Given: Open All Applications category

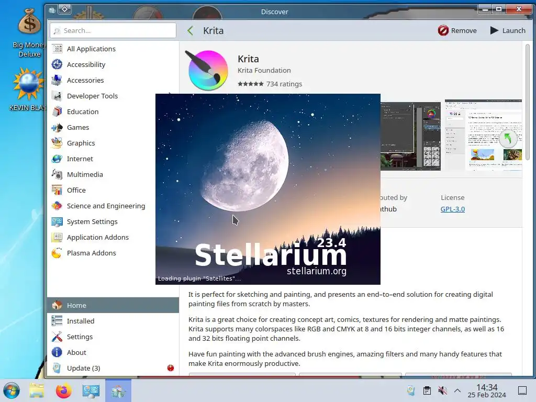Looking at the screenshot, I should [113, 49].
